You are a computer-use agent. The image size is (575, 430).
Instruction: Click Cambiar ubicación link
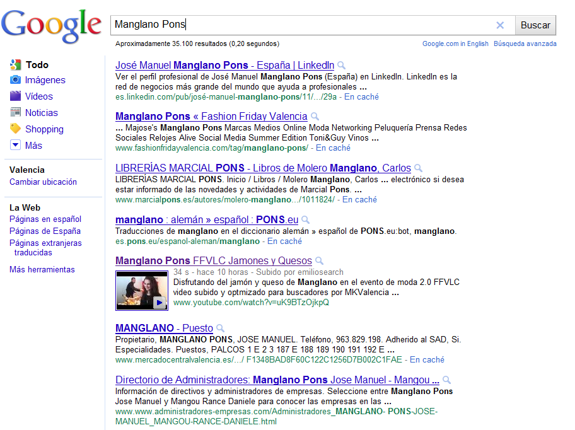43,182
